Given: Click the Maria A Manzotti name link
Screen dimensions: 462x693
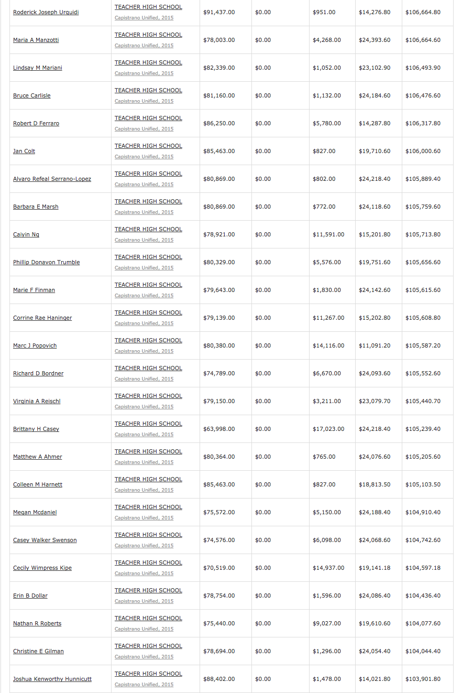Looking at the screenshot, I should [36, 40].
